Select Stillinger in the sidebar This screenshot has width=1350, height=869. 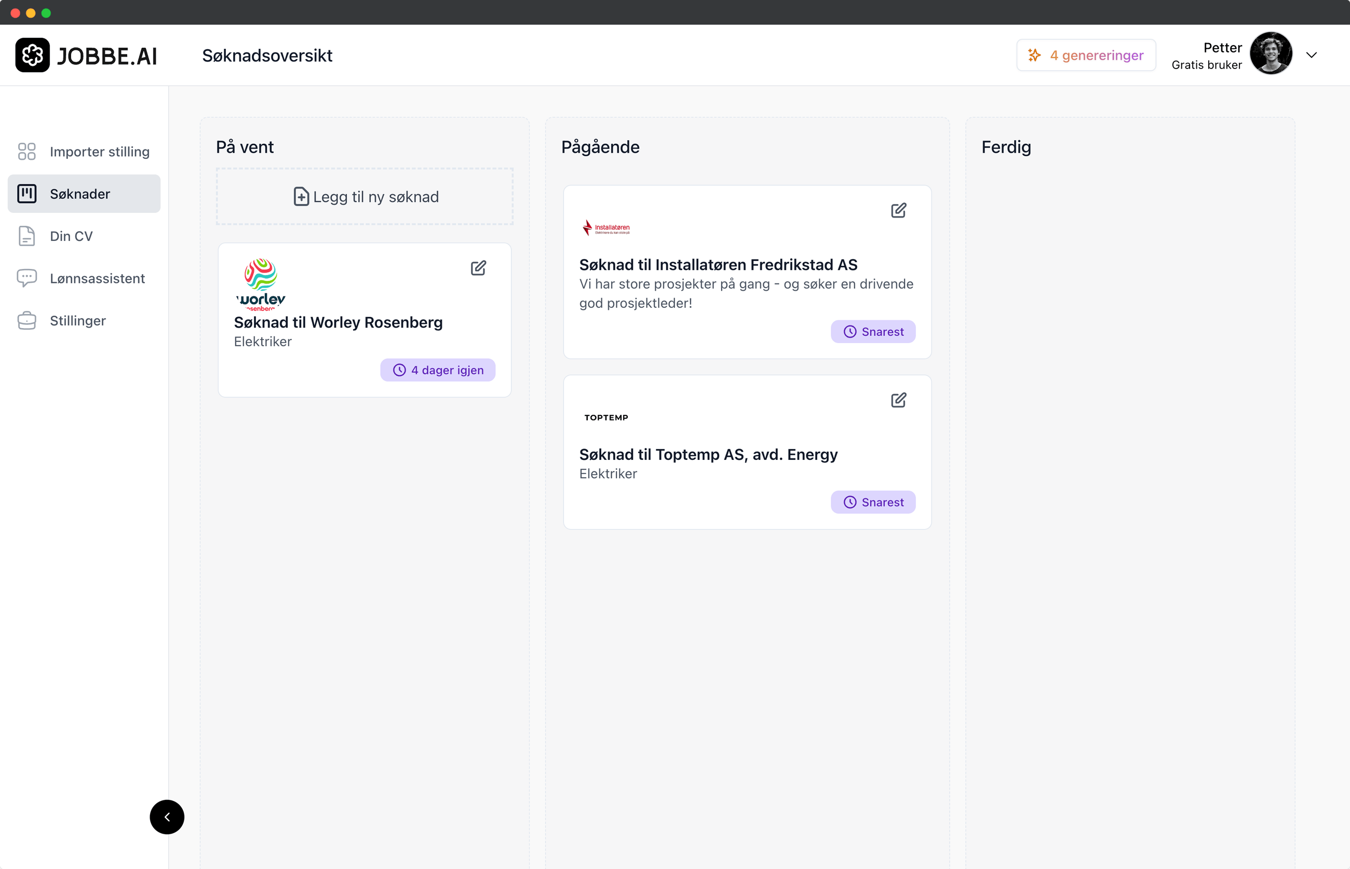pos(77,320)
